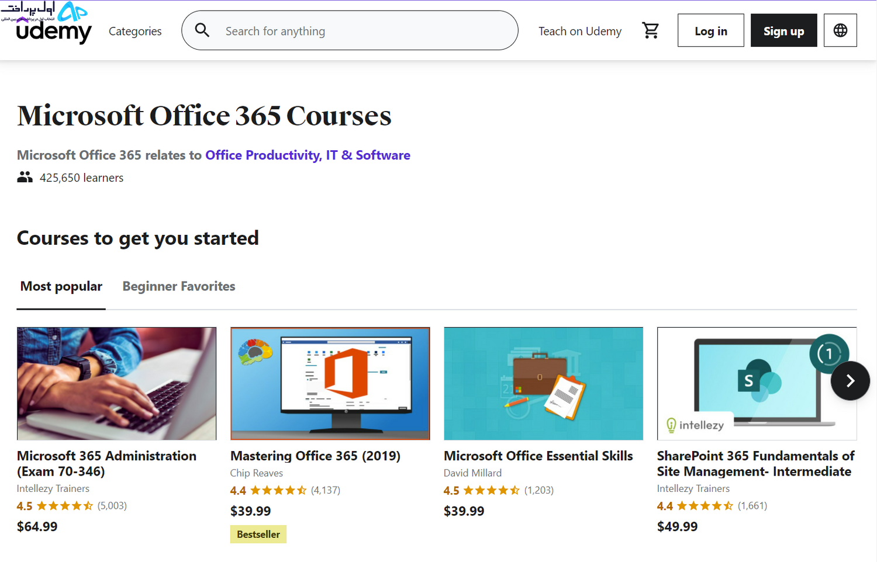Click star rating of Microsoft Office Essential Skills
Screen dimensions: 877x562
point(492,490)
